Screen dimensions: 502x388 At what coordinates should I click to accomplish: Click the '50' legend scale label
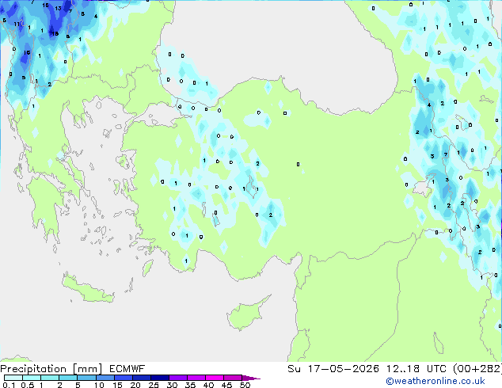[245, 385]
